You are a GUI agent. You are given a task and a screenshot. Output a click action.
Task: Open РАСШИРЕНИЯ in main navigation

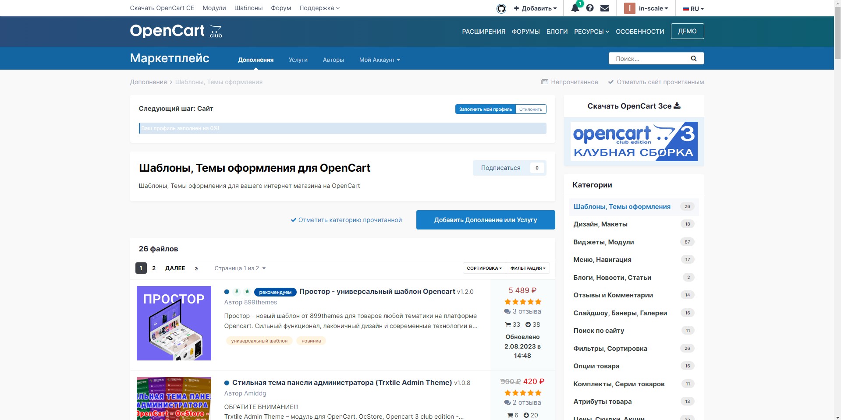(x=483, y=32)
